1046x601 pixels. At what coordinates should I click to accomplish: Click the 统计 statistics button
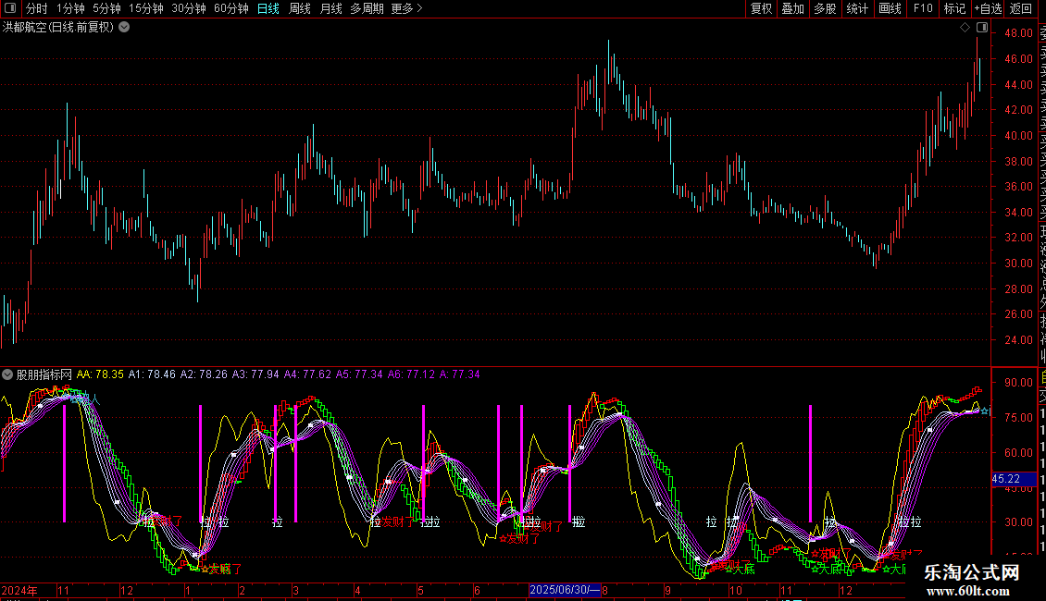[x=857, y=8]
